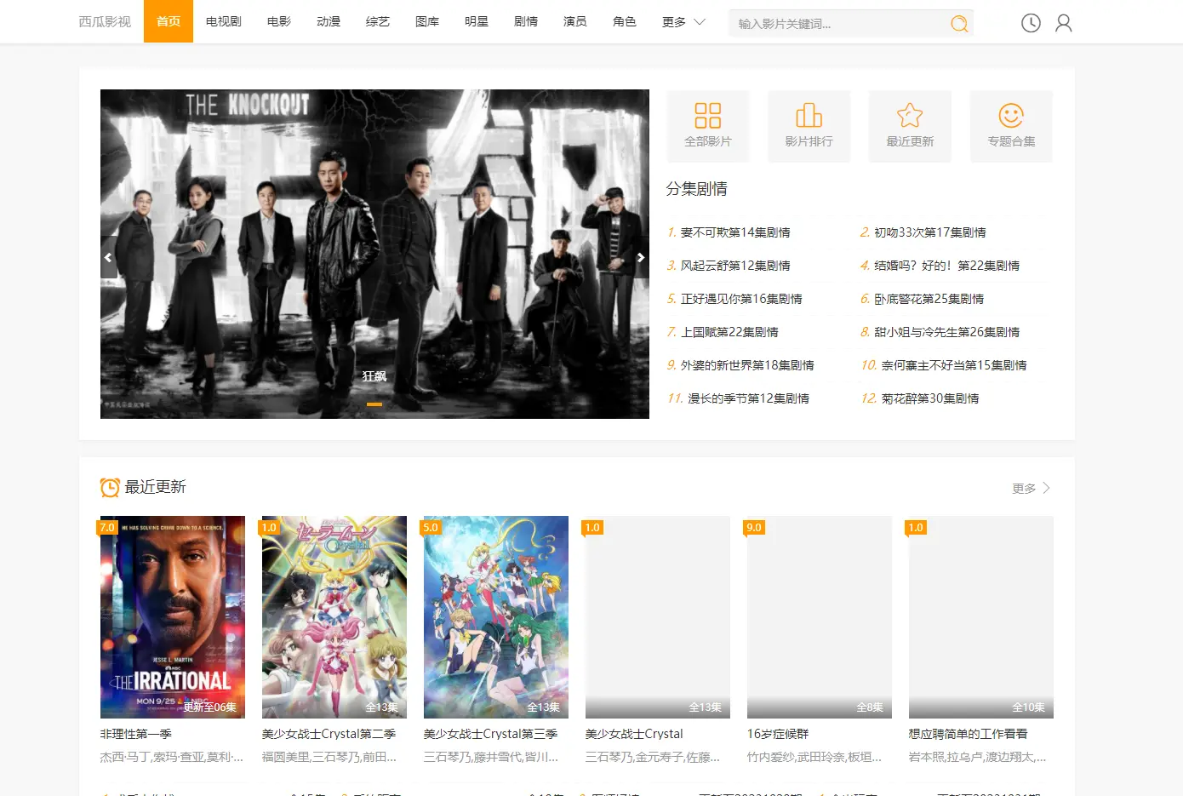This screenshot has height=796, width=1183.
Task: Show the previous carousel slide
Action: coord(108,257)
